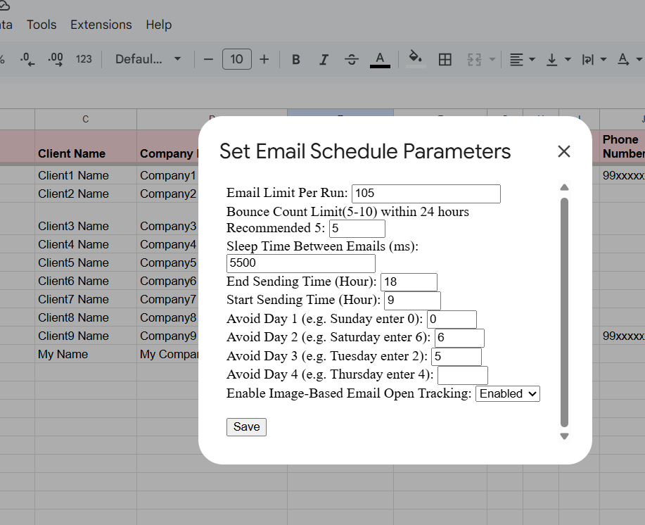Click the increase decimal places icon
This screenshot has width=645, height=525.
coord(56,59)
